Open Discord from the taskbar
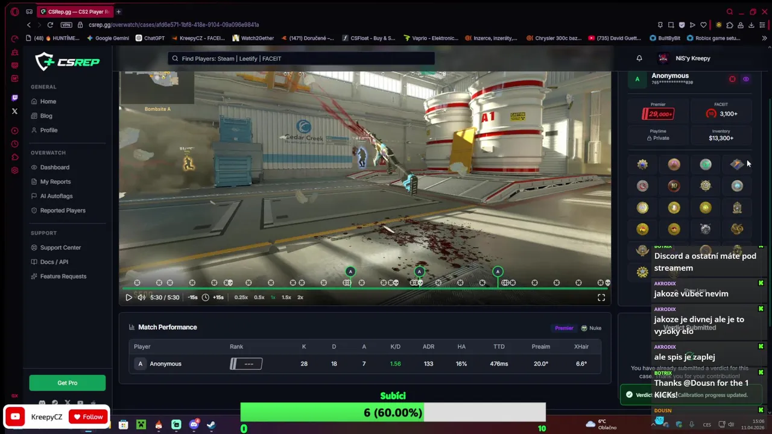Viewport: 772px width, 434px height. (194, 425)
